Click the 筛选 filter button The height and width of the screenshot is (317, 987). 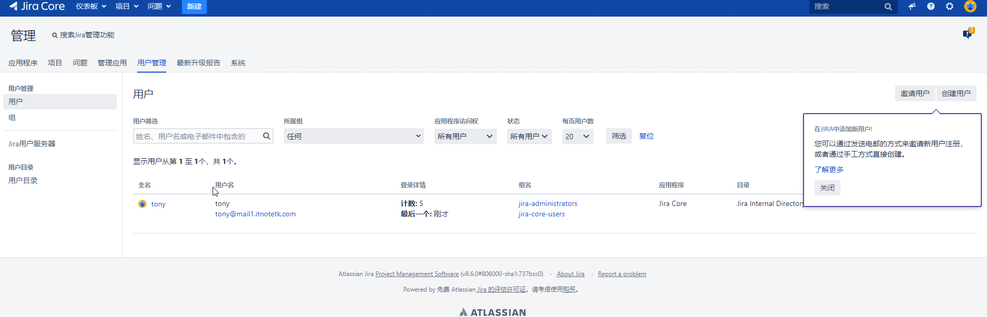(619, 136)
